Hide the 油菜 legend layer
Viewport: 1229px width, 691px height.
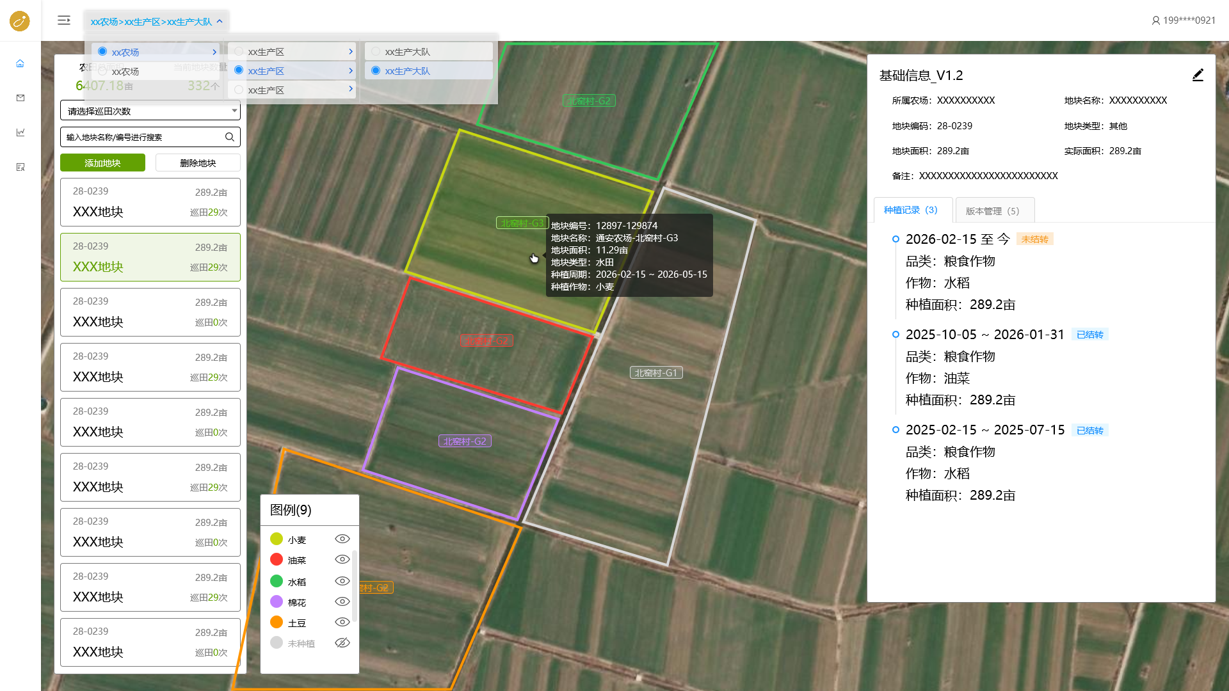[x=342, y=559]
